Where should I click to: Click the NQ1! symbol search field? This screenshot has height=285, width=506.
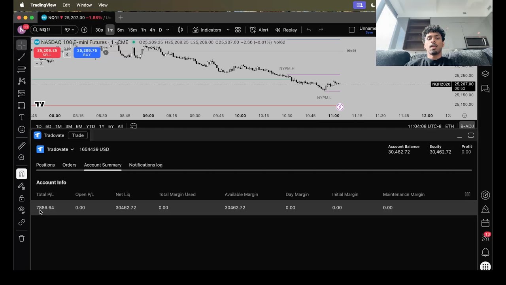[x=45, y=30]
